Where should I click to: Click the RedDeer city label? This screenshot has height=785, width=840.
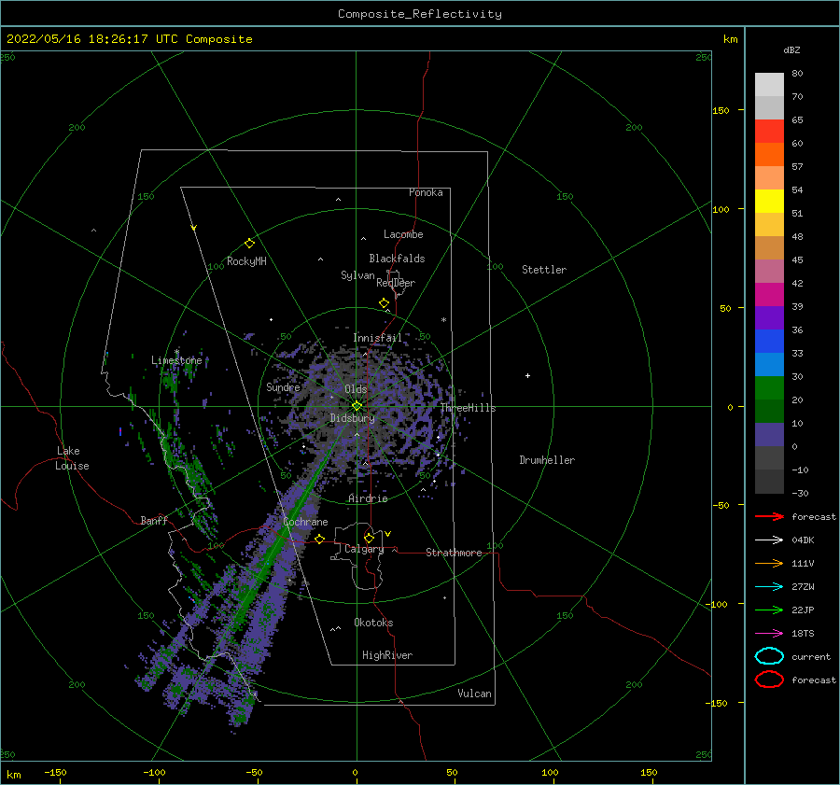[396, 283]
